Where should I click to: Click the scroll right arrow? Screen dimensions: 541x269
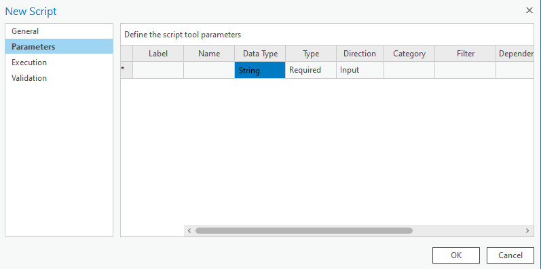[x=527, y=231]
